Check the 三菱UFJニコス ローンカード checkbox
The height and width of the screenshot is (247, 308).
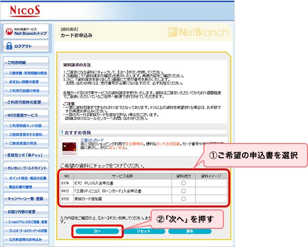tap(183, 191)
